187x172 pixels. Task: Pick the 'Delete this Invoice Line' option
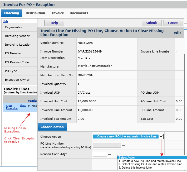(135, 168)
